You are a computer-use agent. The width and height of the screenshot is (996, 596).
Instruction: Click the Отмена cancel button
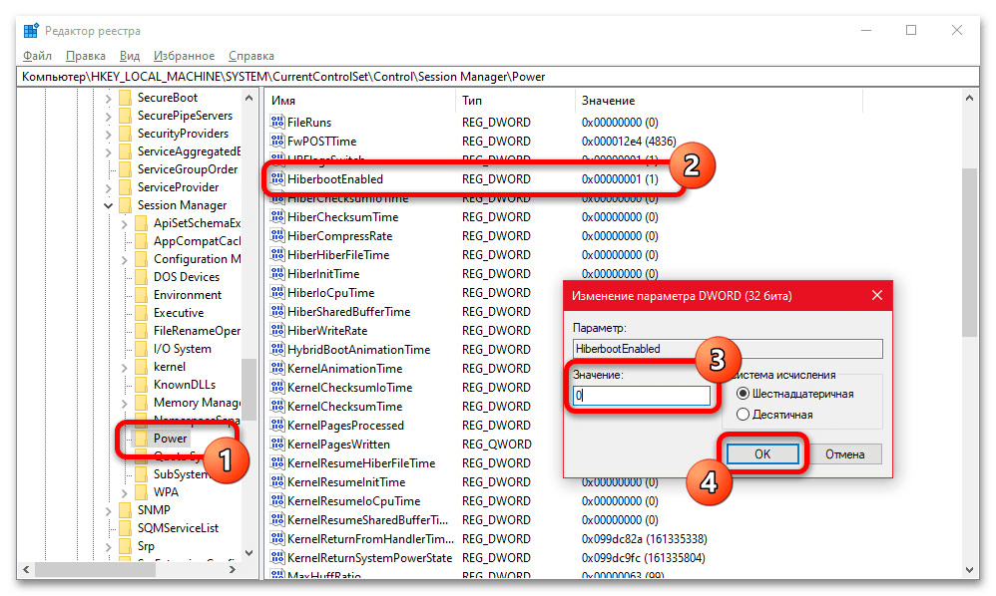coord(844,454)
